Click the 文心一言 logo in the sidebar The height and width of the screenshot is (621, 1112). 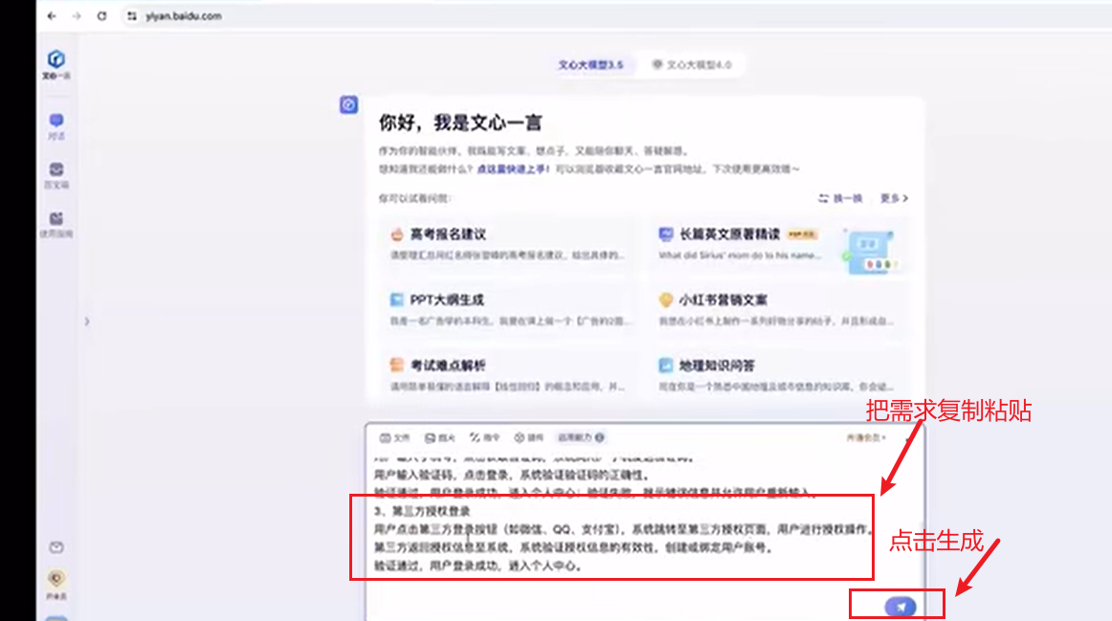click(56, 64)
